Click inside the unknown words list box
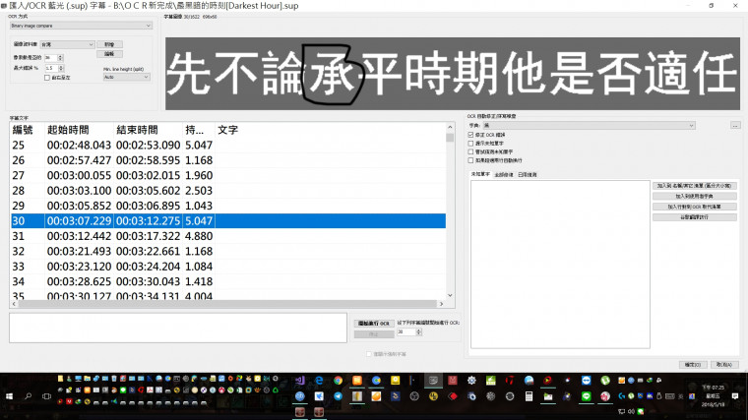This screenshot has width=748, height=420. pyautogui.click(x=560, y=265)
